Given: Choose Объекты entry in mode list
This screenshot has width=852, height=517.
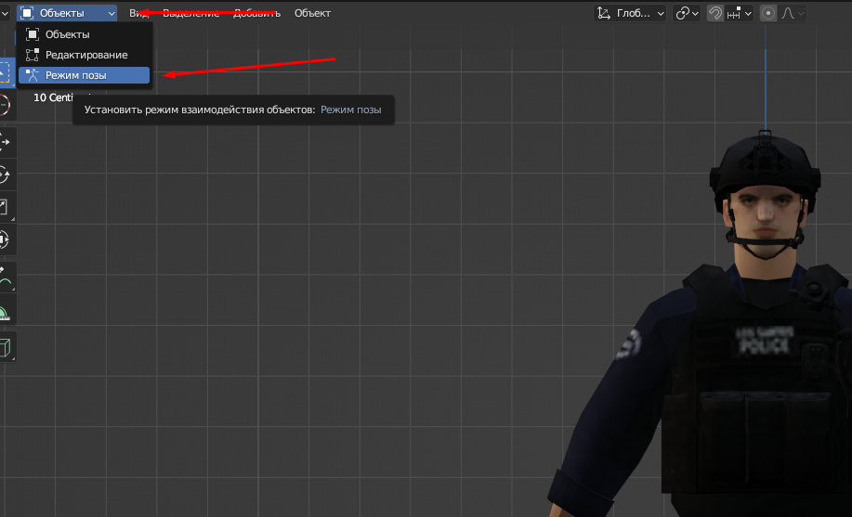Looking at the screenshot, I should [x=68, y=34].
